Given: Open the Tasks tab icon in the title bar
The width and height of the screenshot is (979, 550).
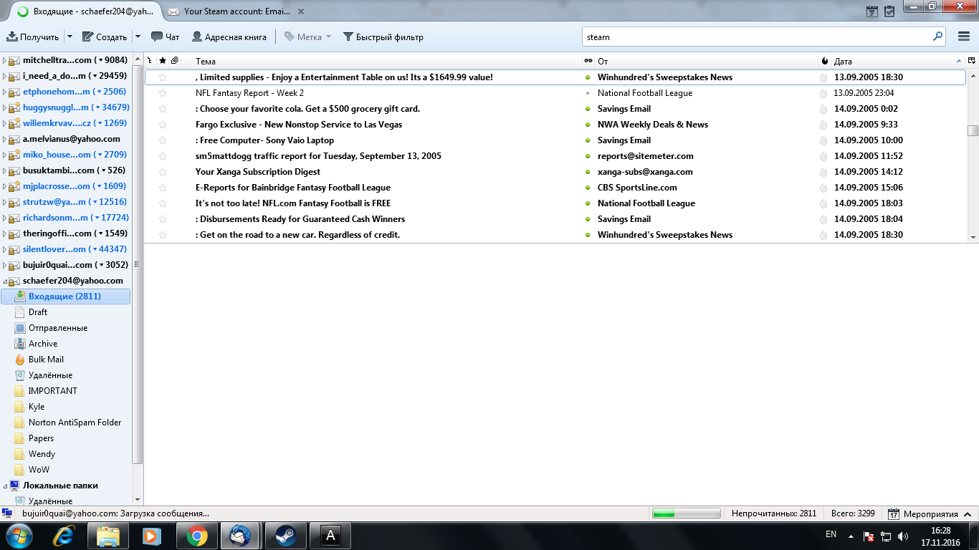Looking at the screenshot, I should coord(889,11).
